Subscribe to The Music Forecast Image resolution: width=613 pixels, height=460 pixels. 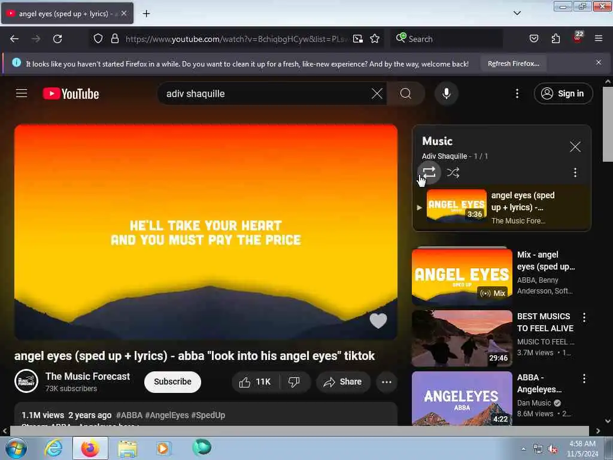pyautogui.click(x=172, y=382)
